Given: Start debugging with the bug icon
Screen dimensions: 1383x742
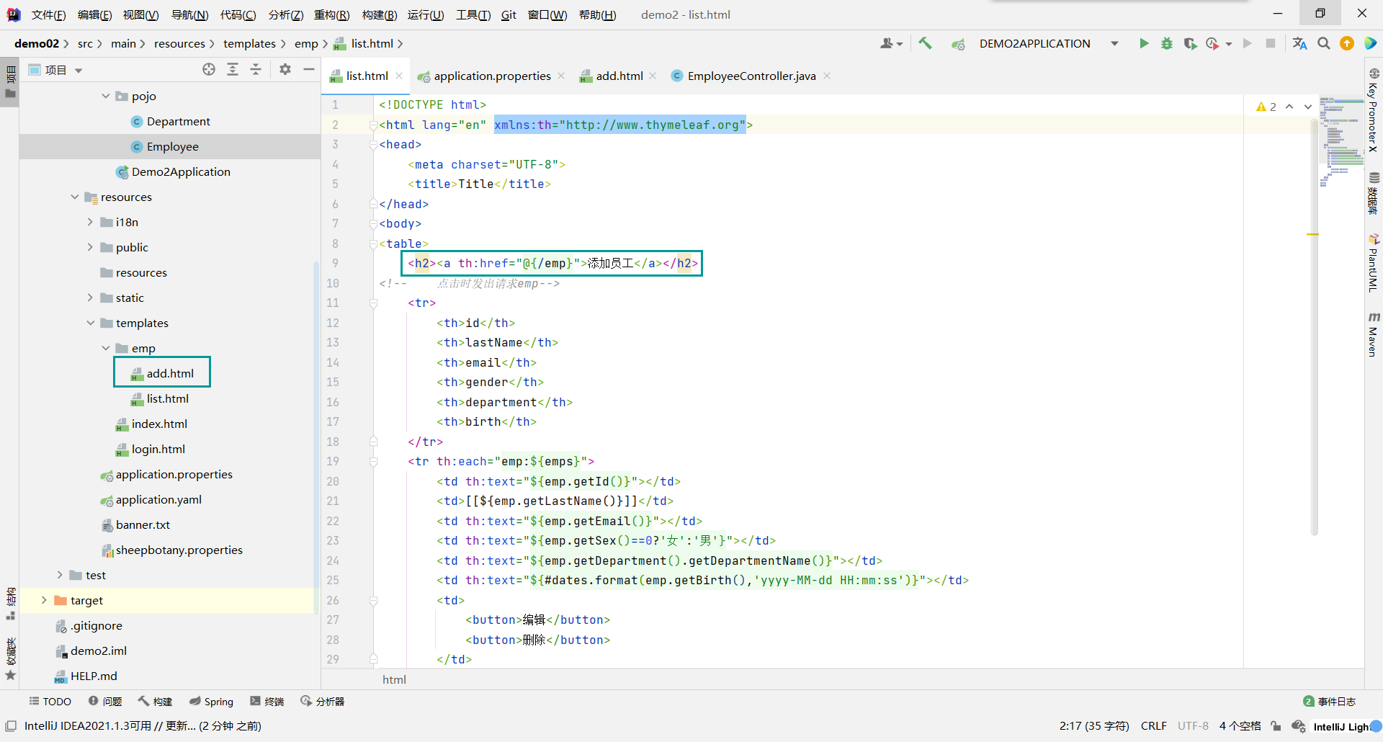Looking at the screenshot, I should (1167, 43).
